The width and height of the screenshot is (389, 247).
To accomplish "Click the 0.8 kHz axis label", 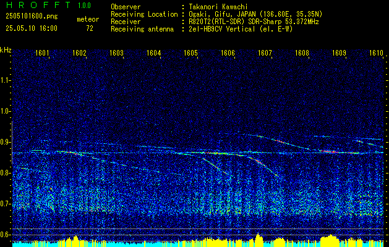I will [5, 173].
